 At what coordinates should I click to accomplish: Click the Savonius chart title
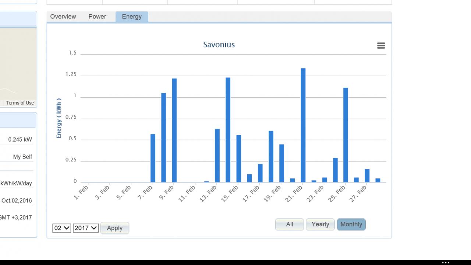(x=219, y=45)
